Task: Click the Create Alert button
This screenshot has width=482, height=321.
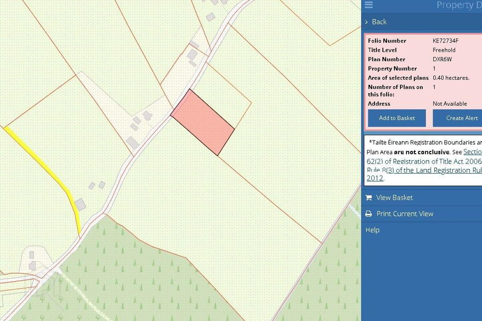Action: 458,118
